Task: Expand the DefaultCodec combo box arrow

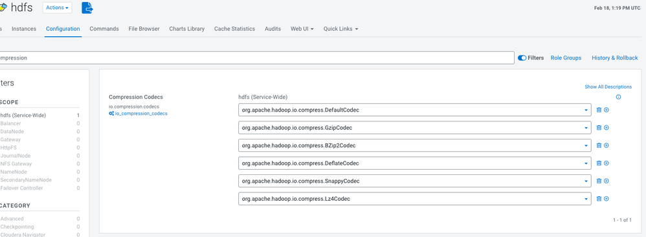Action: click(586, 110)
